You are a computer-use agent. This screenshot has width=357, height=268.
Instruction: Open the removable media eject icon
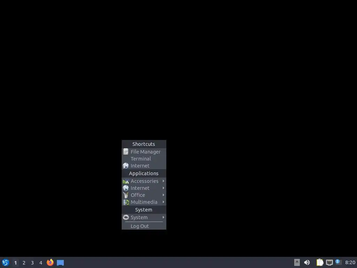[x=297, y=262]
